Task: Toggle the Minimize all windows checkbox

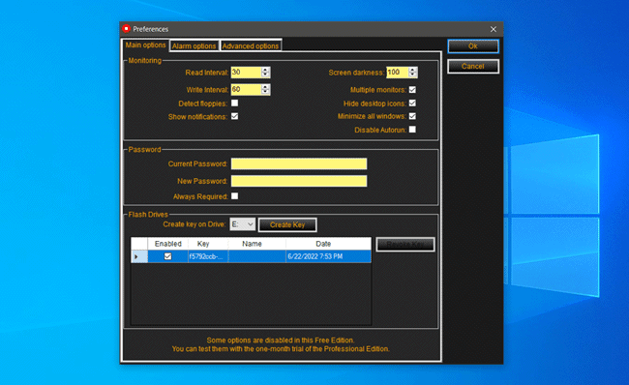Action: coord(412,116)
